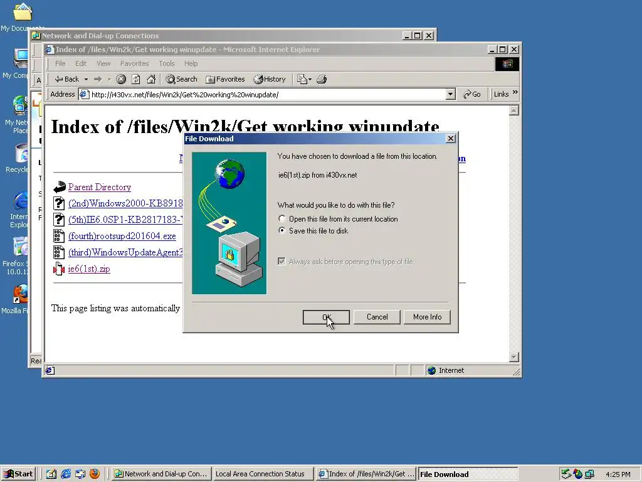Click the Go button next to address bar
This screenshot has height=482, width=642.
coord(471,94)
